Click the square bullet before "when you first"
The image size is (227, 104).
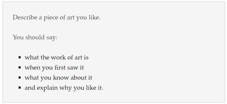(x=20, y=67)
